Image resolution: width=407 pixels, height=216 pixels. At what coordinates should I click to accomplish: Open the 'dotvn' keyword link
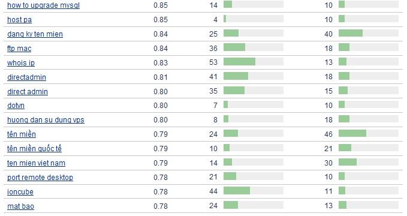pyautogui.click(x=16, y=106)
